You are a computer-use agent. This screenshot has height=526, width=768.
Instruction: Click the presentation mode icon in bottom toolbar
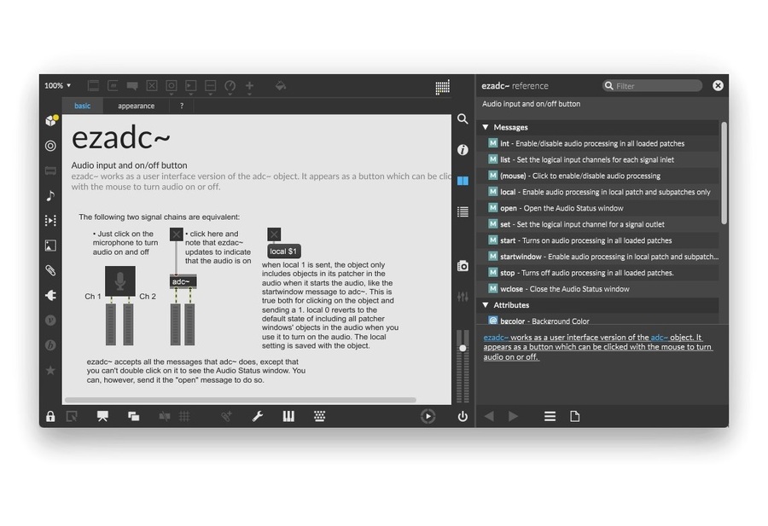(x=102, y=416)
